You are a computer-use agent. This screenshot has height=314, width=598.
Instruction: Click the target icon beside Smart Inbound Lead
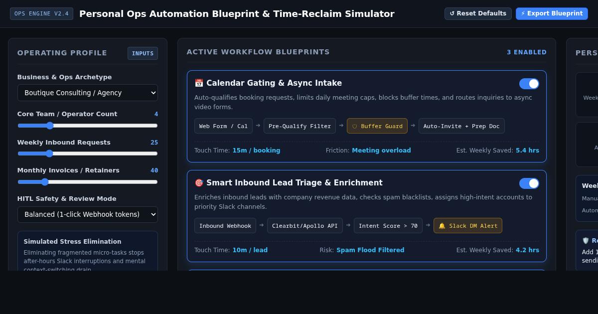pos(199,183)
